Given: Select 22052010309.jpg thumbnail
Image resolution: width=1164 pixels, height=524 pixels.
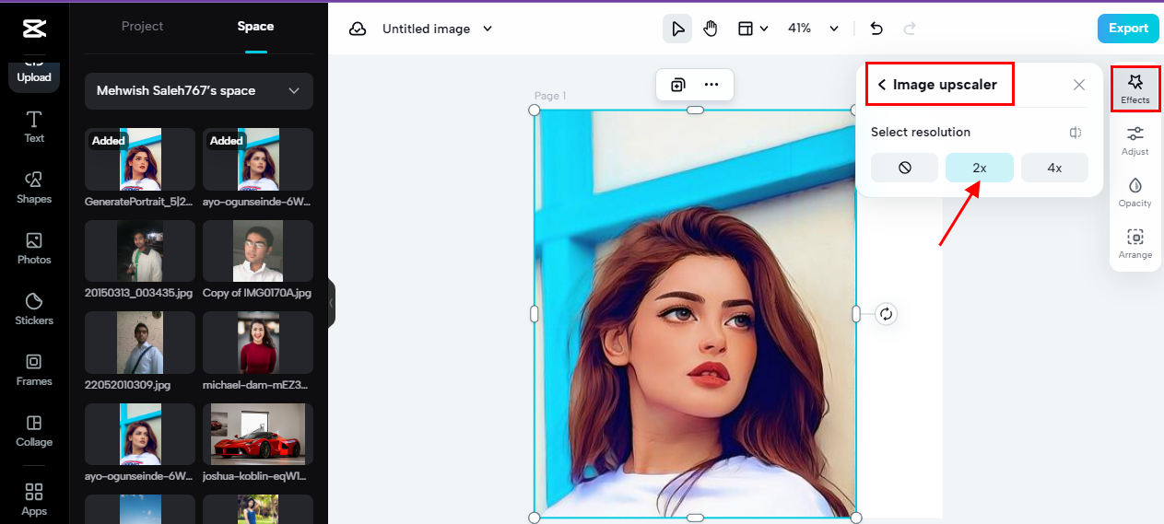Looking at the screenshot, I should click(140, 343).
